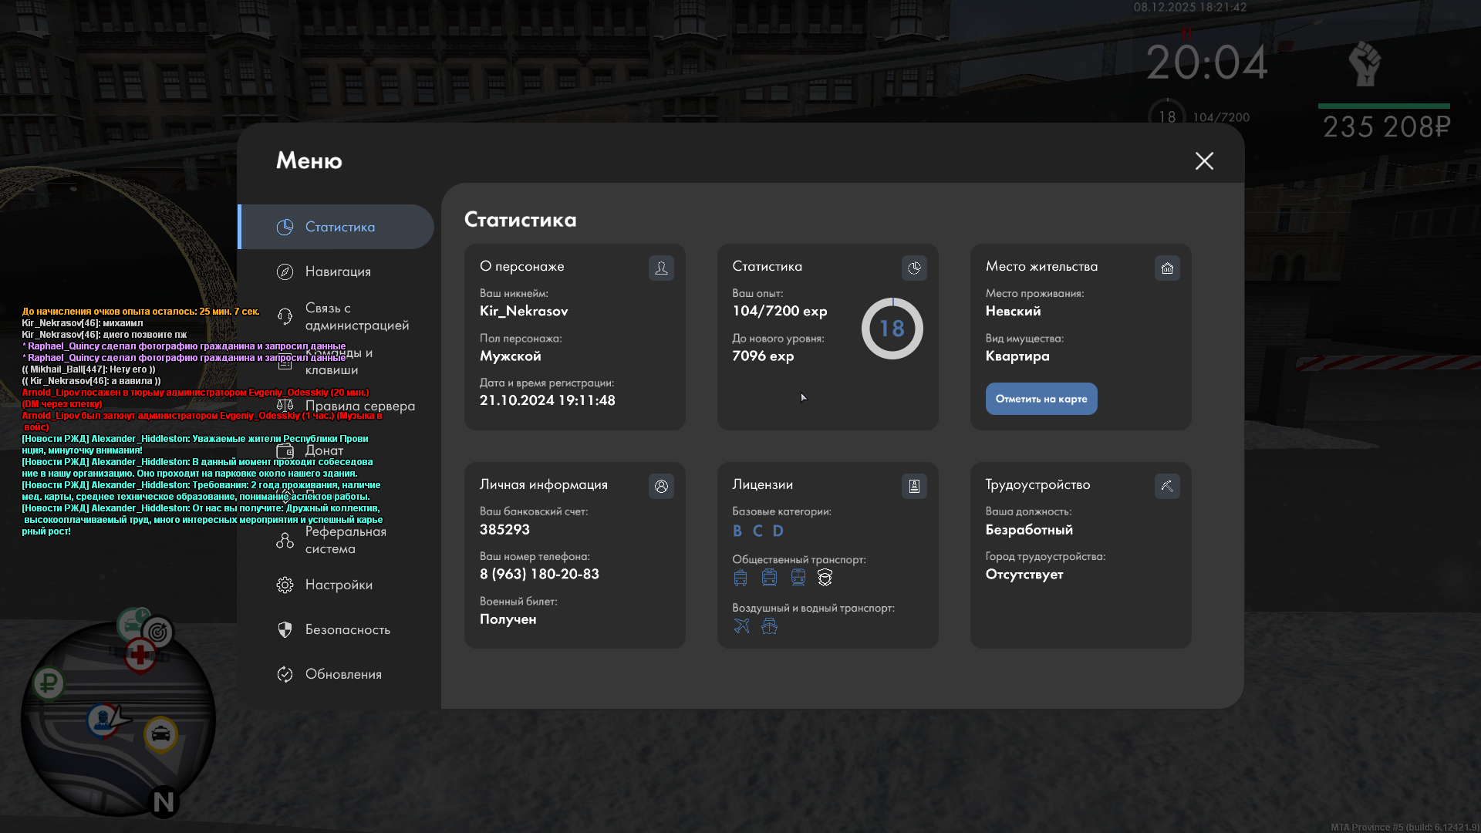Open the Безопасность section
Screen dimensions: 1481x833
[x=346, y=629]
